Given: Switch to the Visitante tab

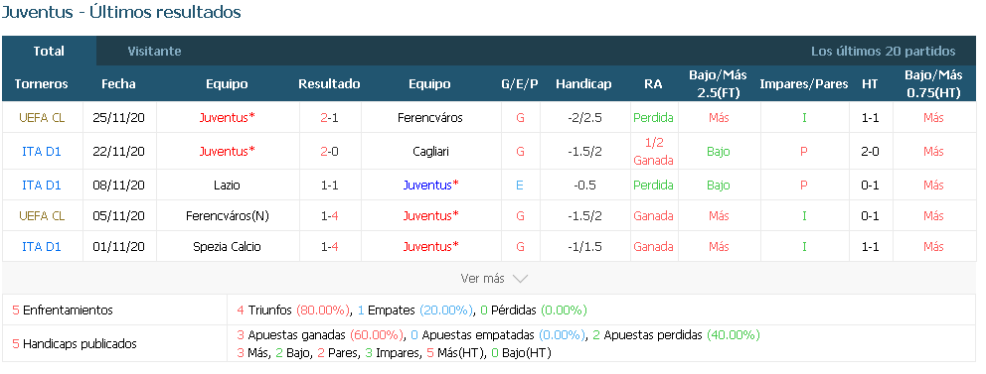Looking at the screenshot, I should point(154,52).
